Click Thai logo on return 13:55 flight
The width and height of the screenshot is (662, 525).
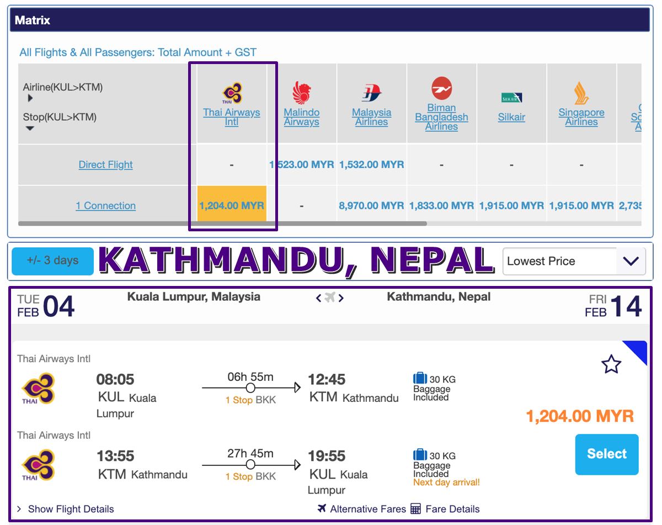(38, 465)
